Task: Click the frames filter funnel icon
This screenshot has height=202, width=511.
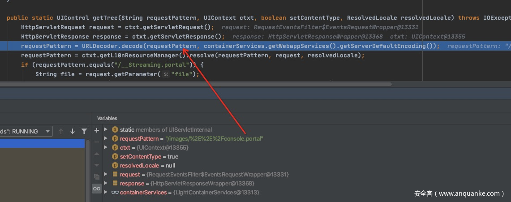Action: click(84, 131)
